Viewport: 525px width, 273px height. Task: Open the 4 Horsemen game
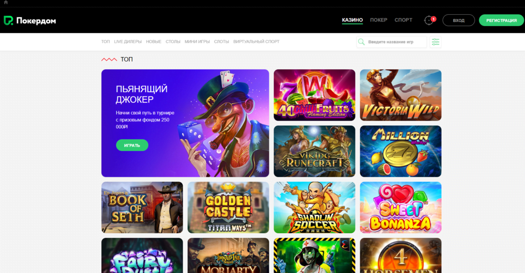tap(401, 256)
